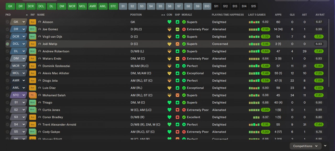The image size is (335, 151).
Task: Click Joe Gomez's match sharpness icon
Action: [x=177, y=29]
